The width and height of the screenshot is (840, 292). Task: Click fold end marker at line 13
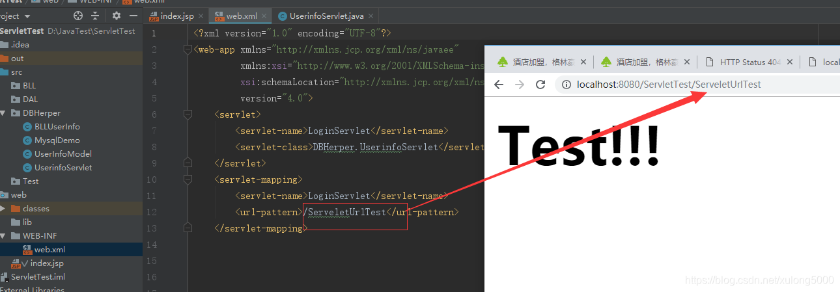188,228
